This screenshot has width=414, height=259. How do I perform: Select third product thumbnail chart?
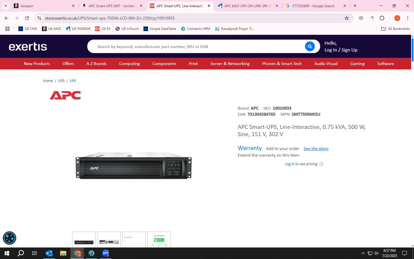click(134, 239)
